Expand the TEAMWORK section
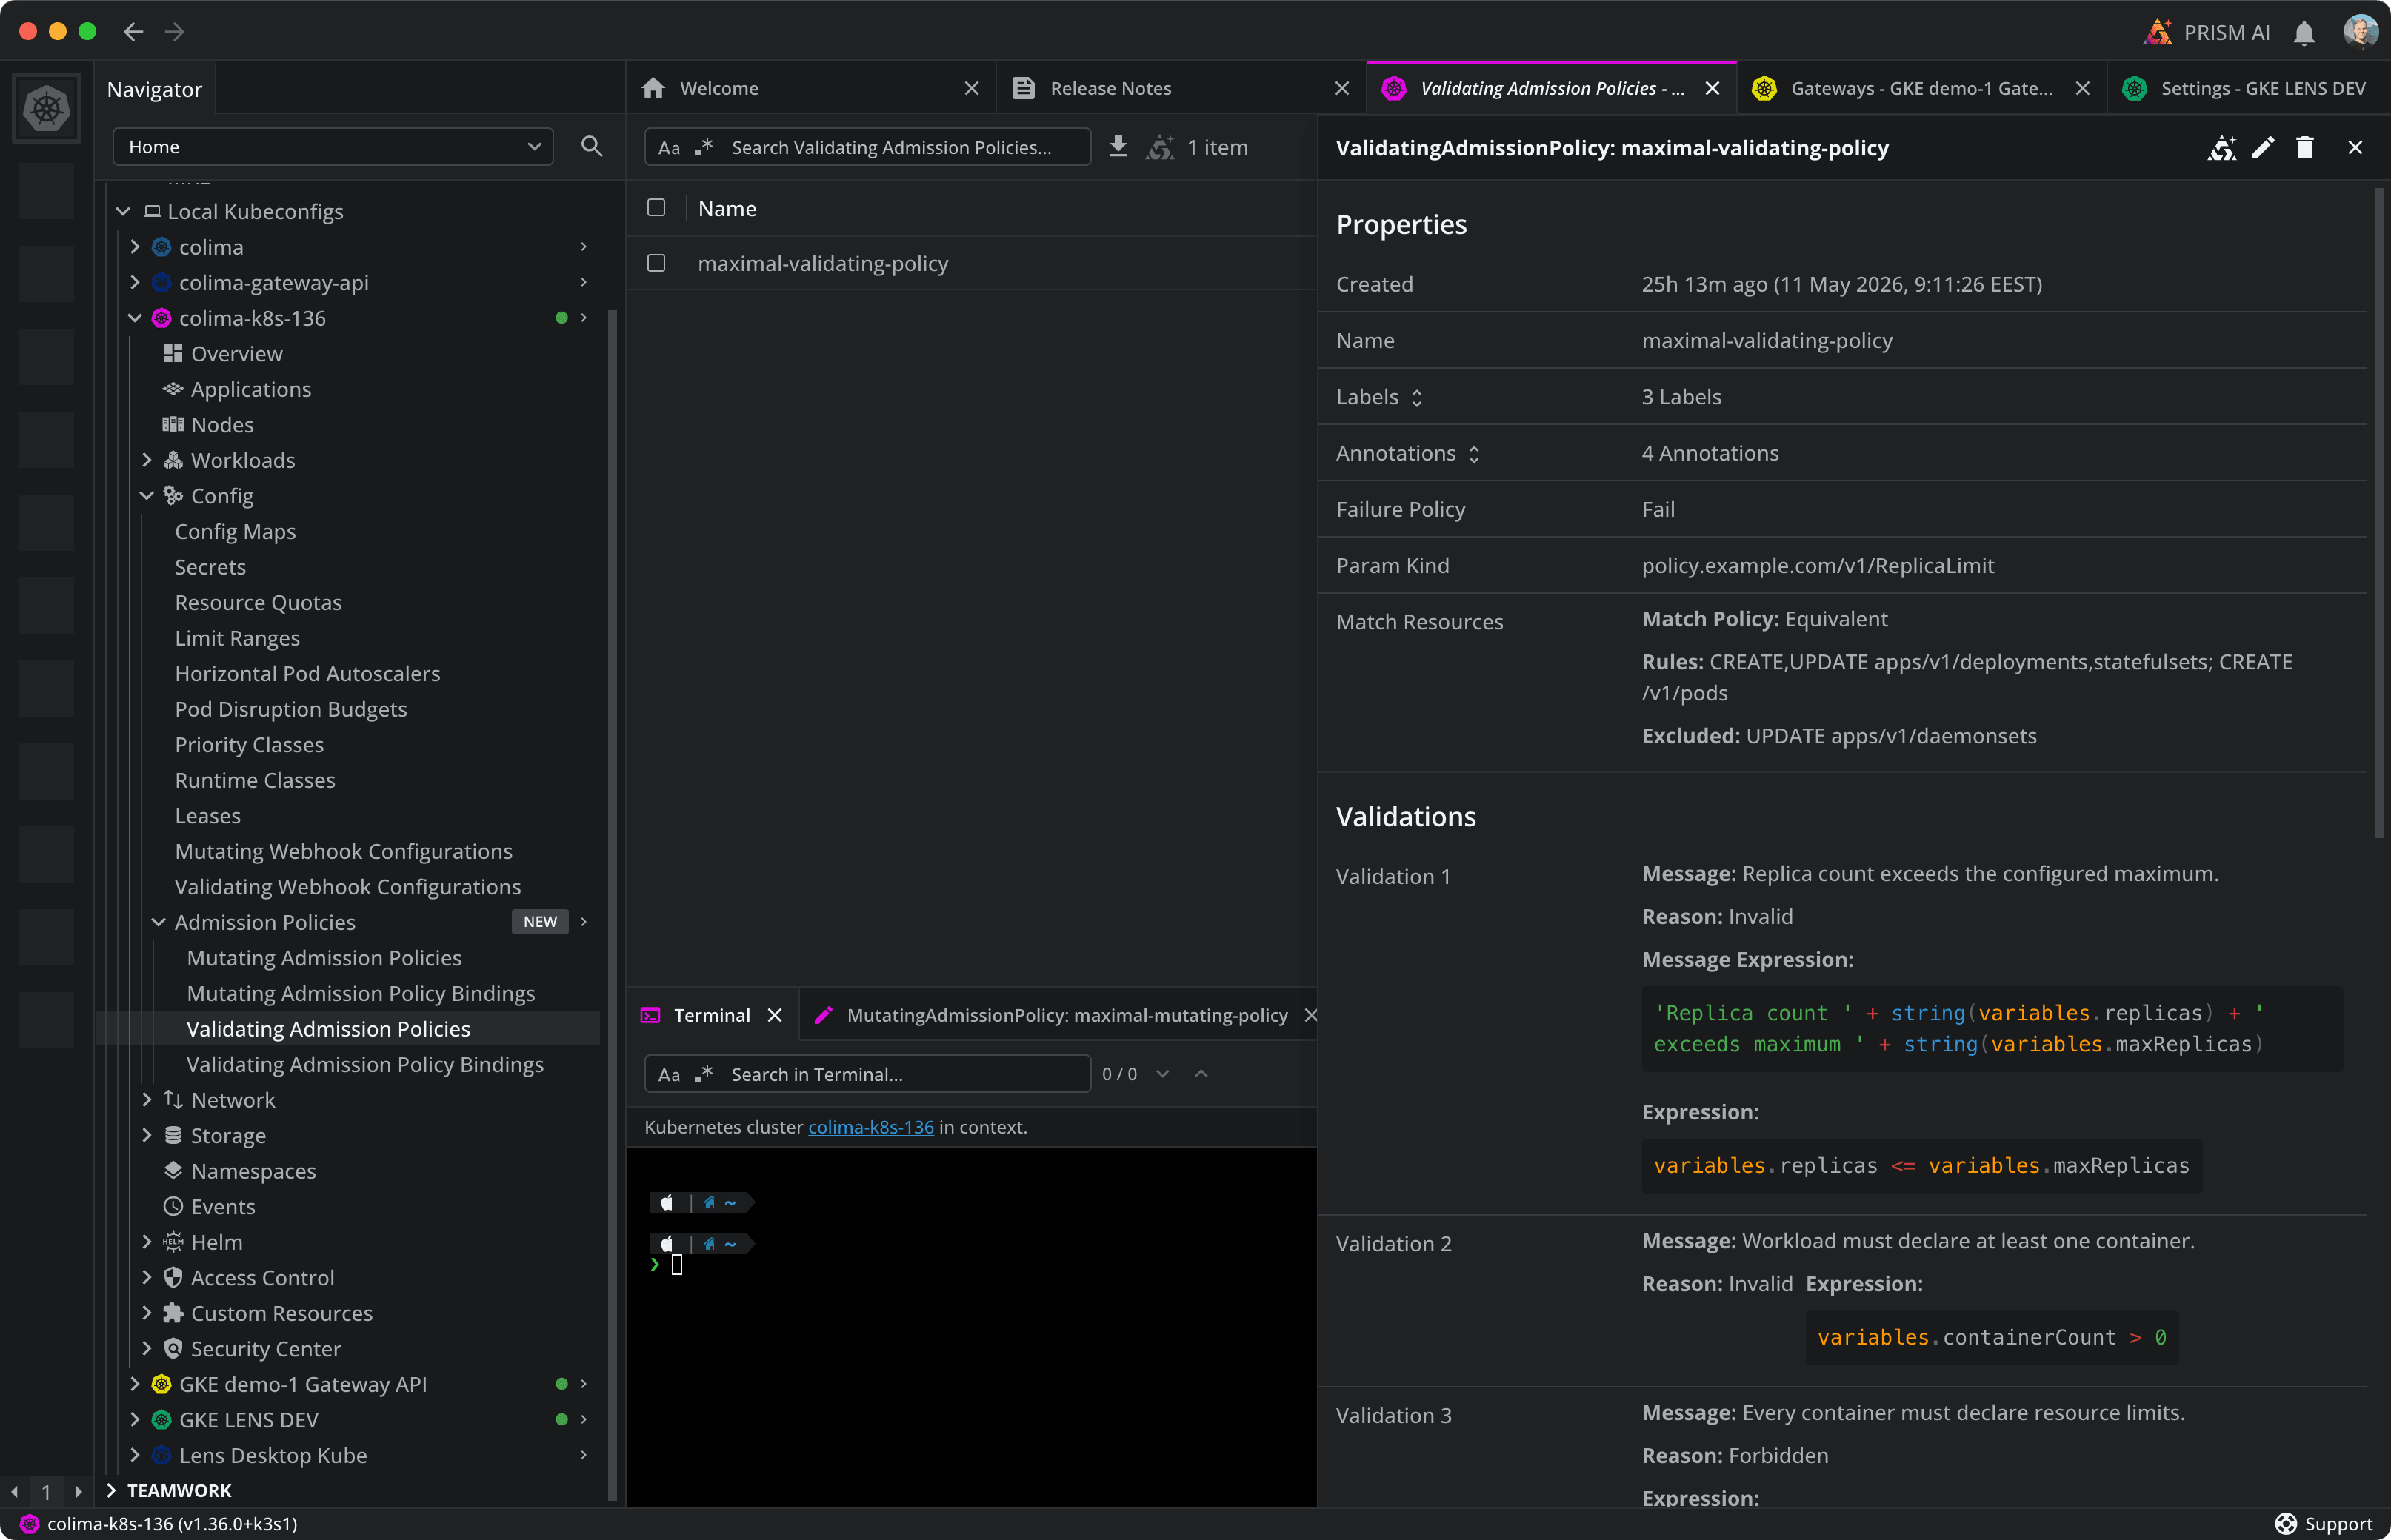 click(111, 1490)
